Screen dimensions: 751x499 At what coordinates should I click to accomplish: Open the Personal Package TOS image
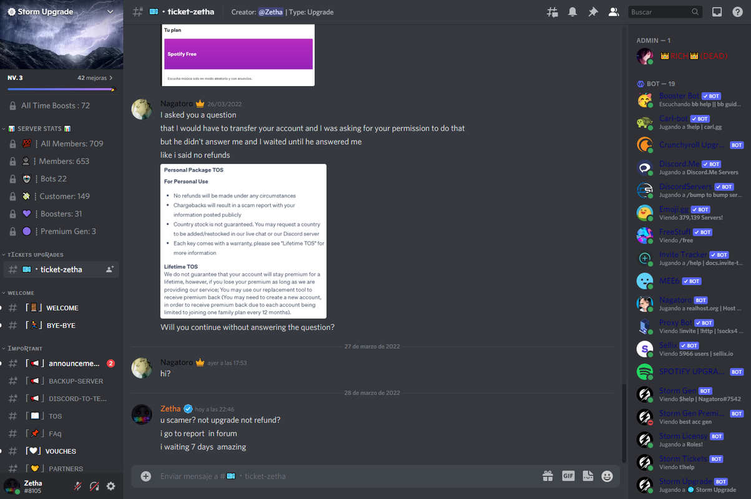pyautogui.click(x=243, y=242)
